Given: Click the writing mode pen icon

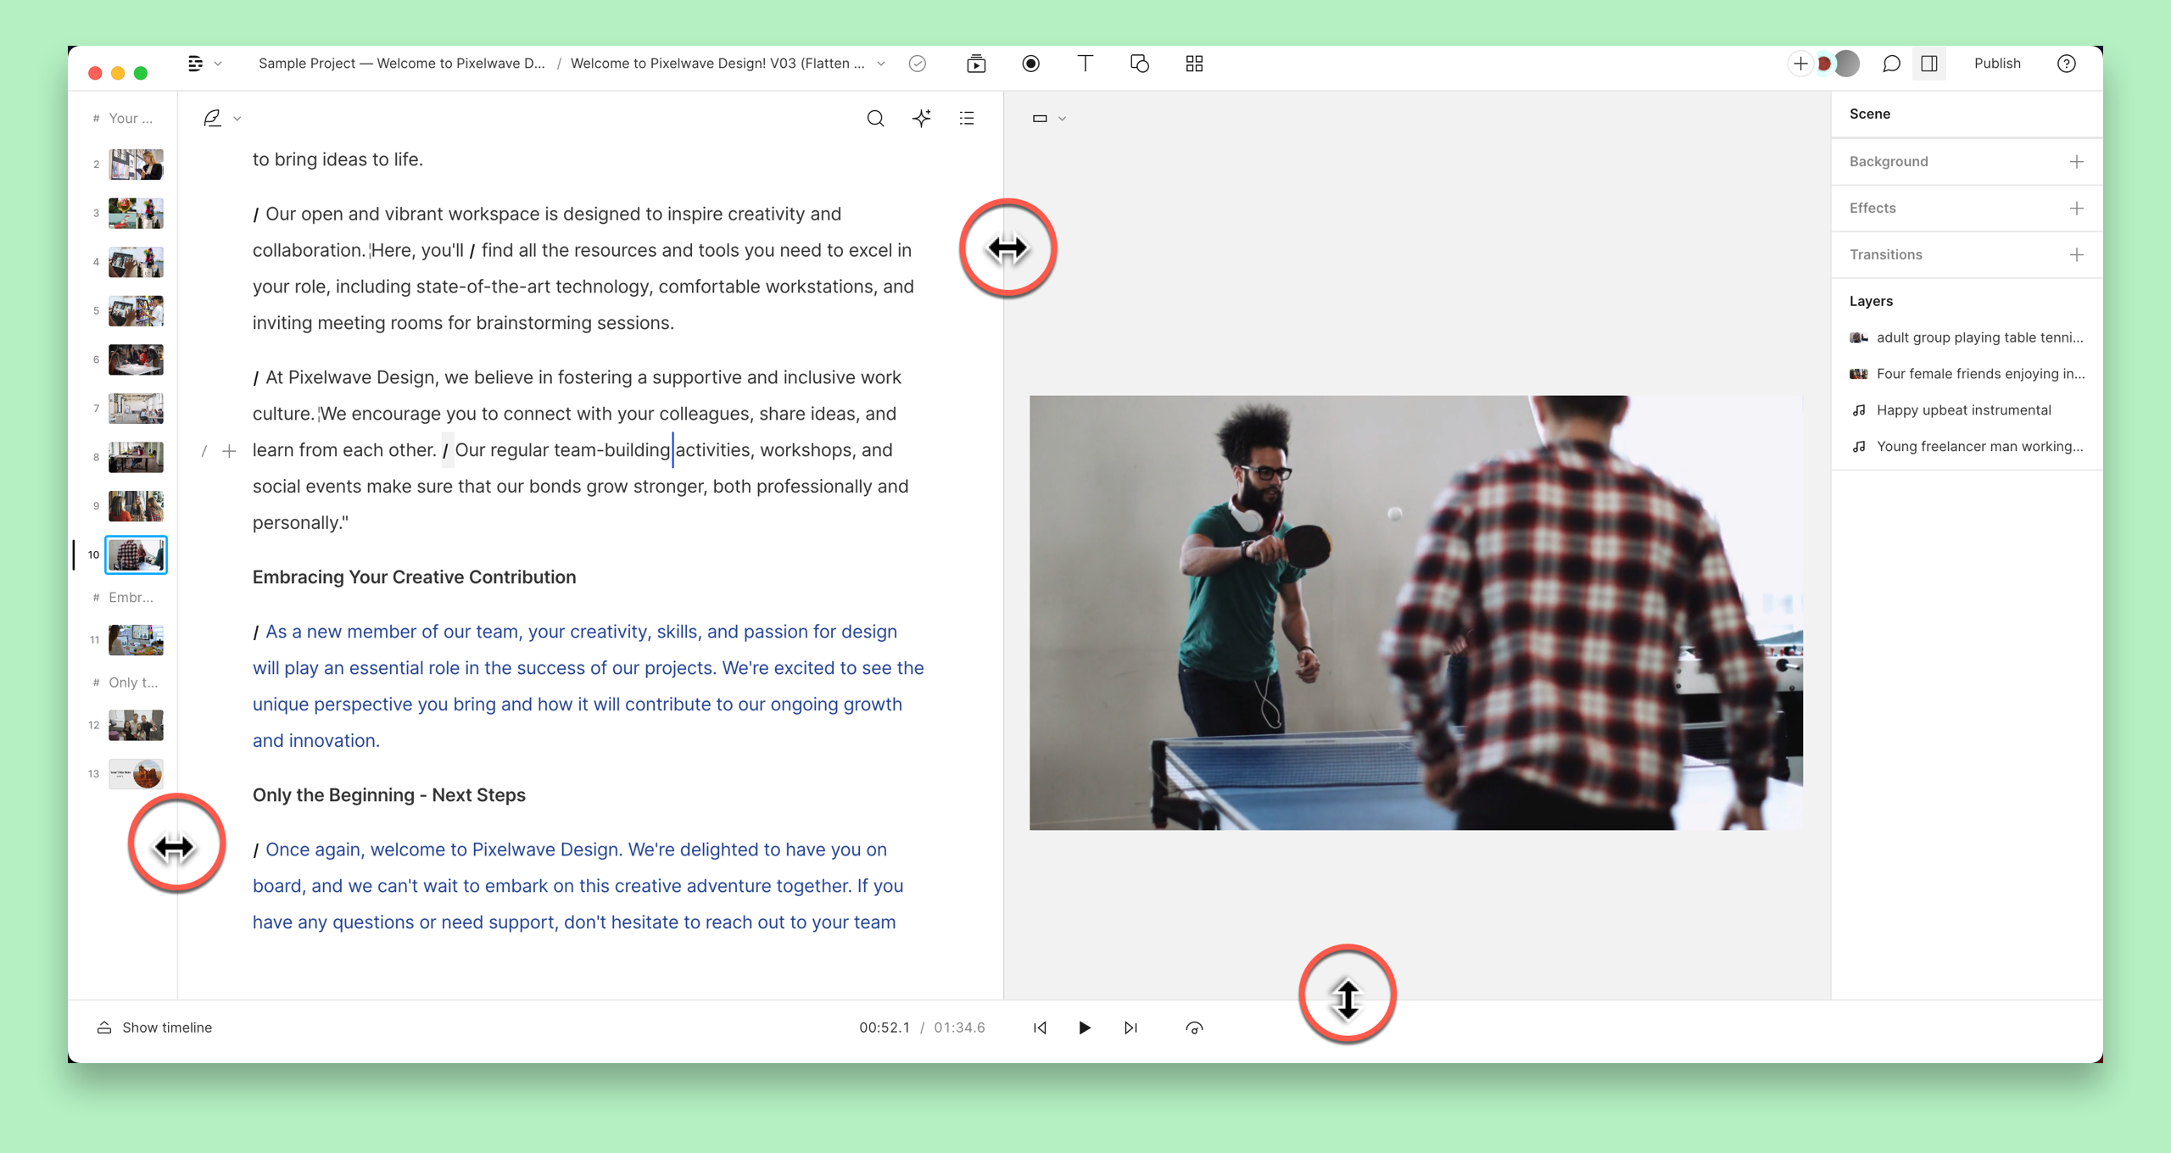Looking at the screenshot, I should pyautogui.click(x=212, y=119).
